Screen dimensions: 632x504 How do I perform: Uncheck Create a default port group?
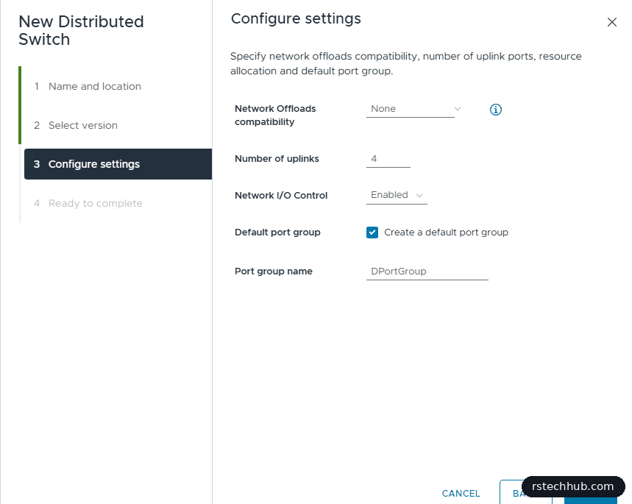pyautogui.click(x=372, y=233)
